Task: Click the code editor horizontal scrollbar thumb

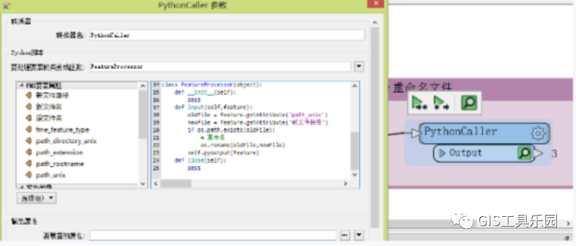Action: pos(176,184)
